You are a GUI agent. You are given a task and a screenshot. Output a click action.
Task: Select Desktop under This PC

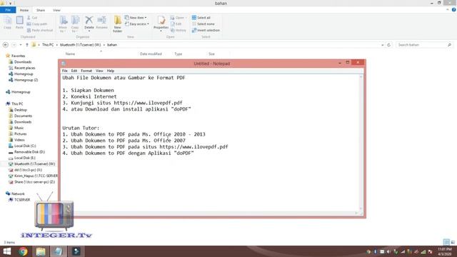[21, 110]
